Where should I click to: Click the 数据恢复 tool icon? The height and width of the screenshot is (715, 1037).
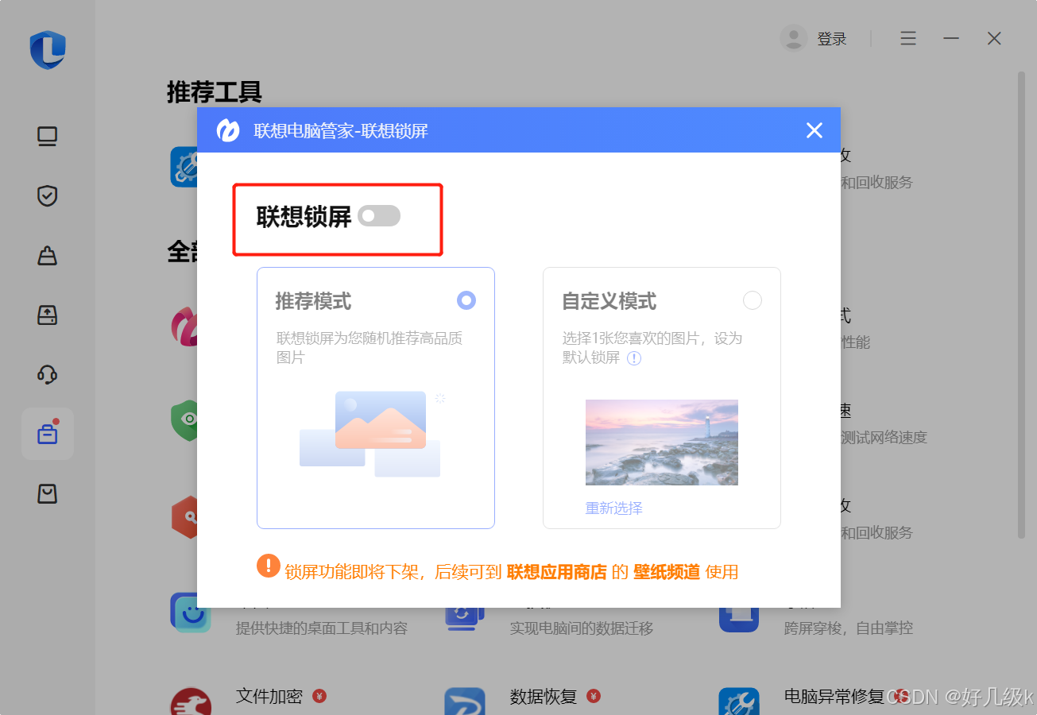click(x=465, y=701)
